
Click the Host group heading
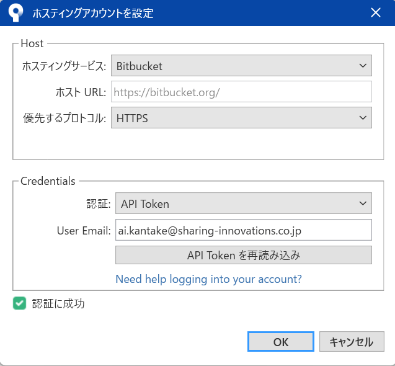pos(32,43)
